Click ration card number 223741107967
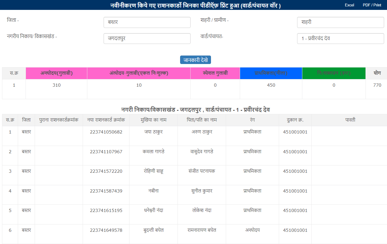This screenshot has height=244, width=387. [106, 152]
